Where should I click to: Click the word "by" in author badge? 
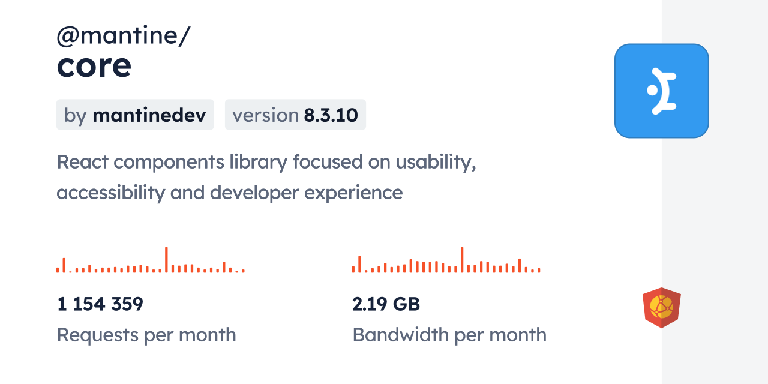tap(75, 115)
